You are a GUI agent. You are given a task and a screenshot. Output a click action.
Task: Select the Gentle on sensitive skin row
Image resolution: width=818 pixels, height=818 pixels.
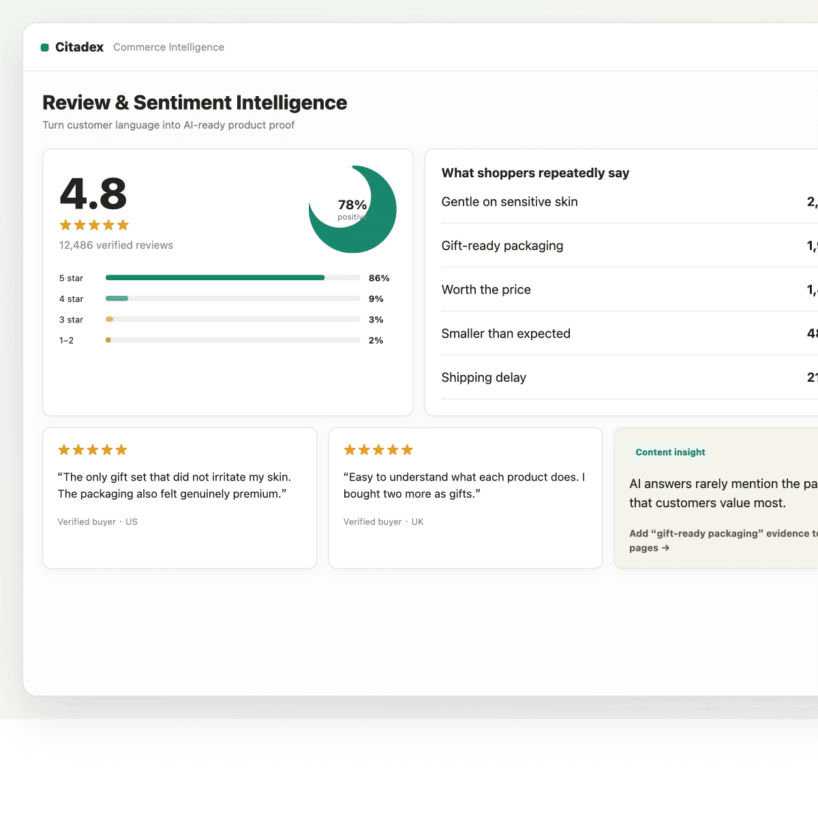click(x=630, y=202)
